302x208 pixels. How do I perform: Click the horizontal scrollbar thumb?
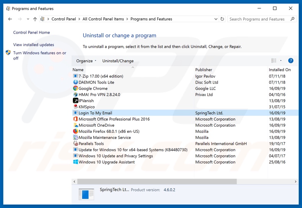(157, 181)
